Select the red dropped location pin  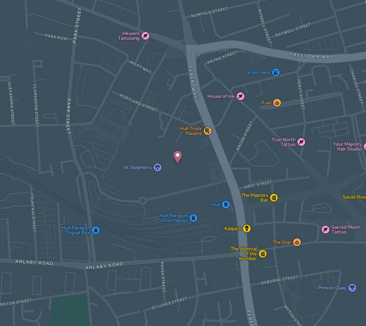click(177, 157)
